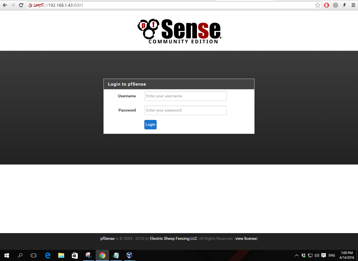Switch the ENG input language indicator

332,255
